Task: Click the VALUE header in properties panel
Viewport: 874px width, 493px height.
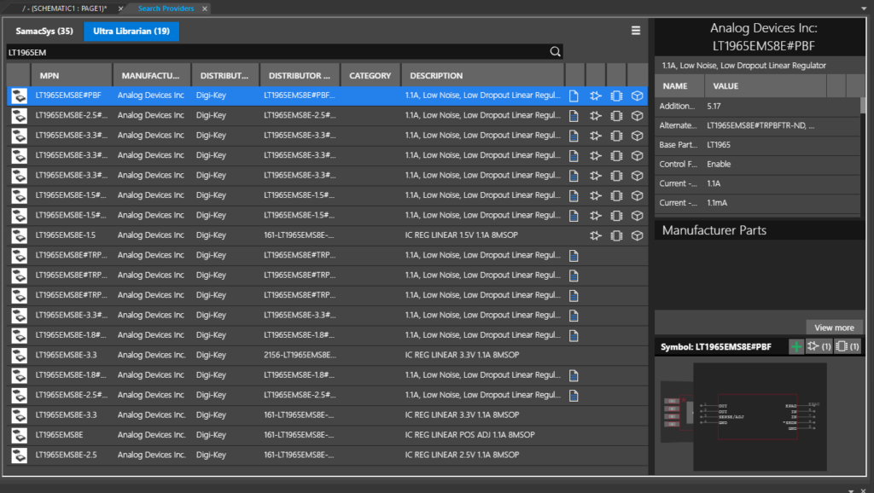Action: pos(766,86)
